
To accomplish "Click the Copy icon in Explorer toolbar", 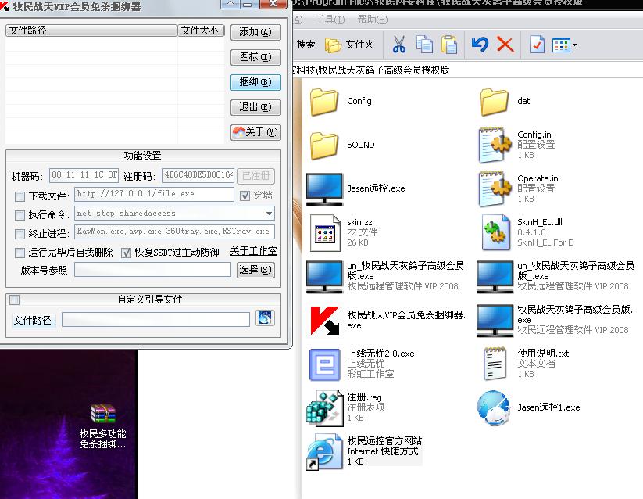I will 424,45.
